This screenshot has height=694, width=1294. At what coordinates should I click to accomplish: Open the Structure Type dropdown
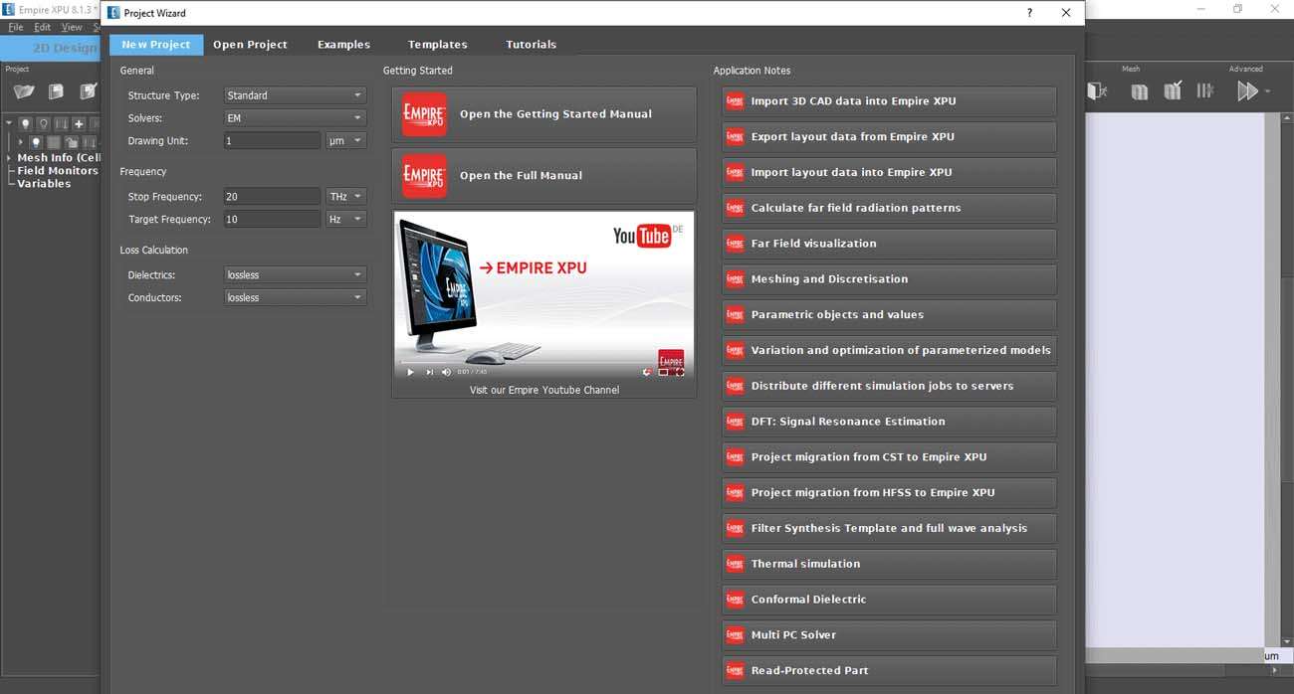point(296,95)
